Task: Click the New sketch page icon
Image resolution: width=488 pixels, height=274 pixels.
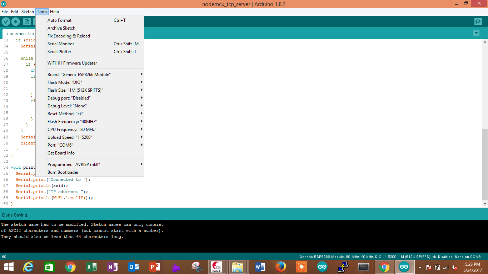Action: (27, 22)
